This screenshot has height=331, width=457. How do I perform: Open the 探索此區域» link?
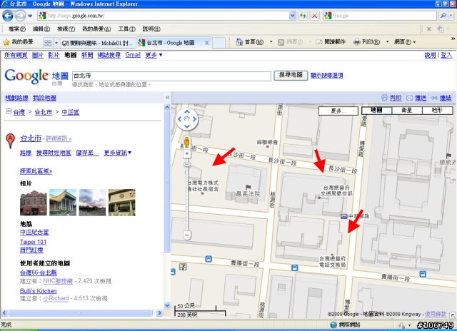(36, 171)
